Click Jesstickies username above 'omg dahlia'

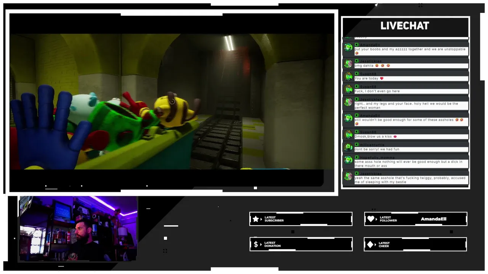click(371, 61)
